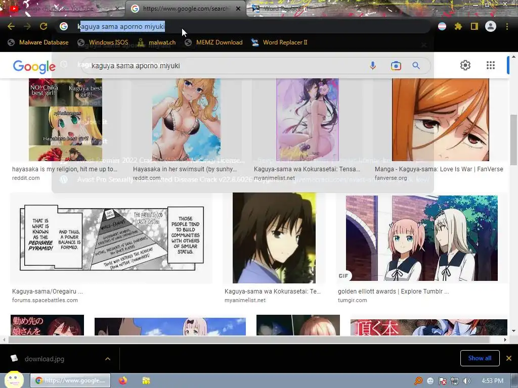Screen dimensions: 518x388
Task: Open the GIF thumbnail with pink-haired girl
Action: point(421,238)
